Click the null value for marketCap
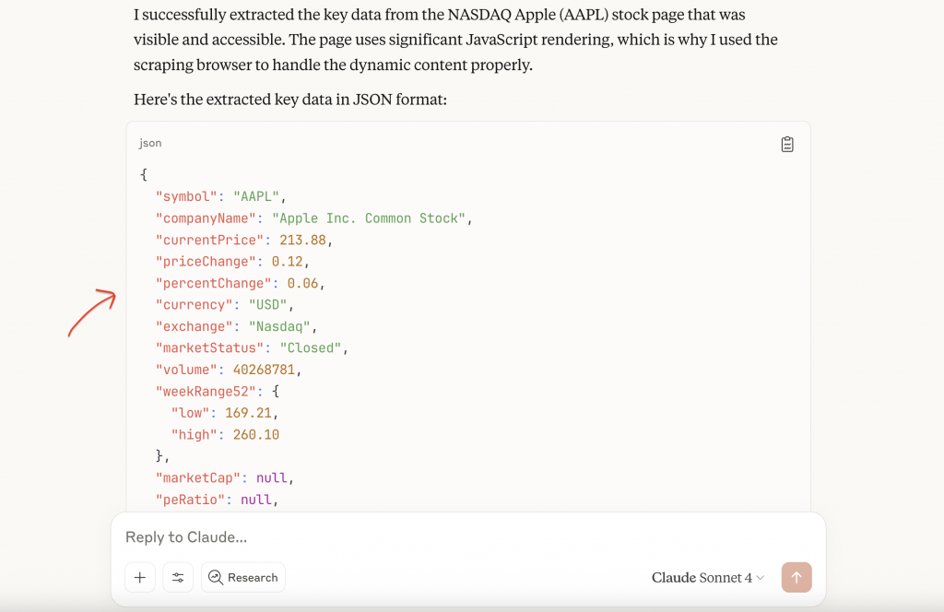This screenshot has height=612, width=944. 277,477
